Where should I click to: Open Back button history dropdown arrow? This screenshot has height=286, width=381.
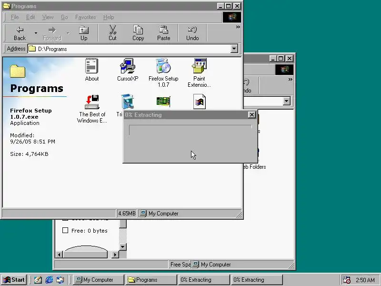(36, 33)
